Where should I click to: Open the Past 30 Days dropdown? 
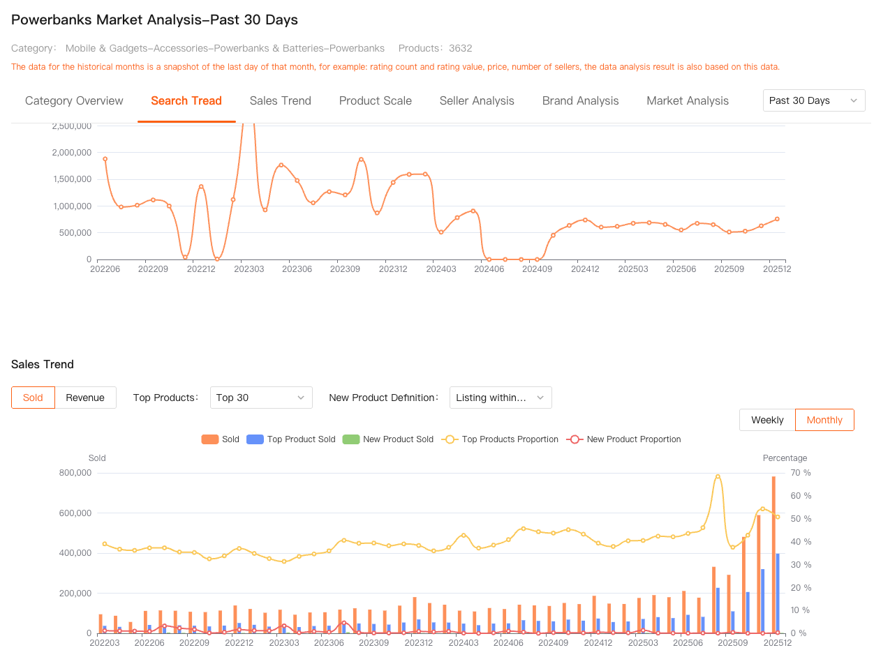(x=813, y=100)
